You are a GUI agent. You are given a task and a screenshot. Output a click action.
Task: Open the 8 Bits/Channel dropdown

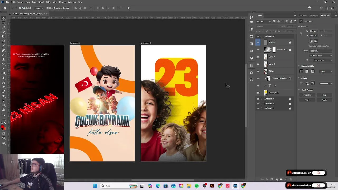click(321, 55)
